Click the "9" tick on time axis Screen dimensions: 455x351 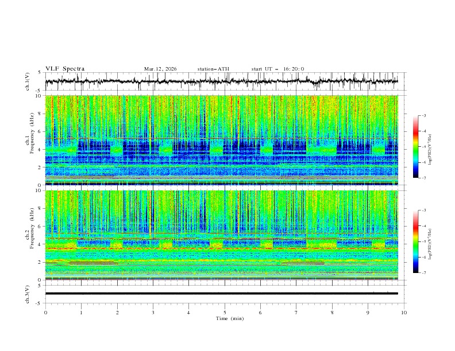[368, 313]
